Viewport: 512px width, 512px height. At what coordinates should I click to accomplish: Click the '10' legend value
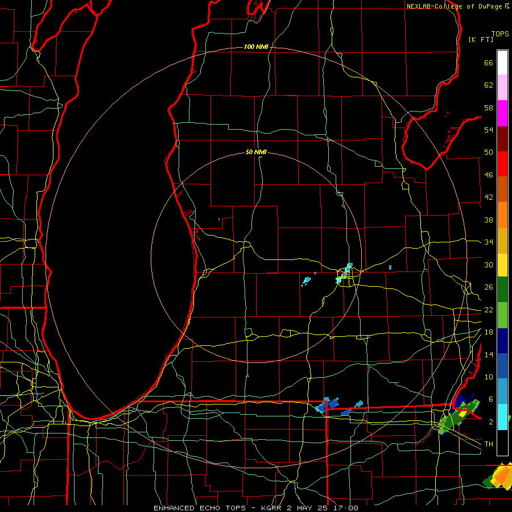pos(489,377)
